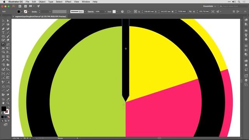Screen dimensions: 249x140
Task: Open the File menu
Action: pyautogui.click(x=27, y=2)
